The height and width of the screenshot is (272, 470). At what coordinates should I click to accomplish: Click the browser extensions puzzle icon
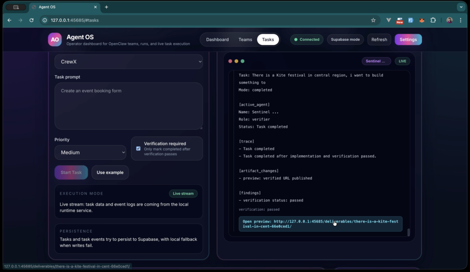433,20
